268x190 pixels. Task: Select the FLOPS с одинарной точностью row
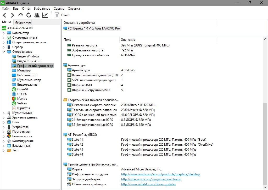(111, 115)
